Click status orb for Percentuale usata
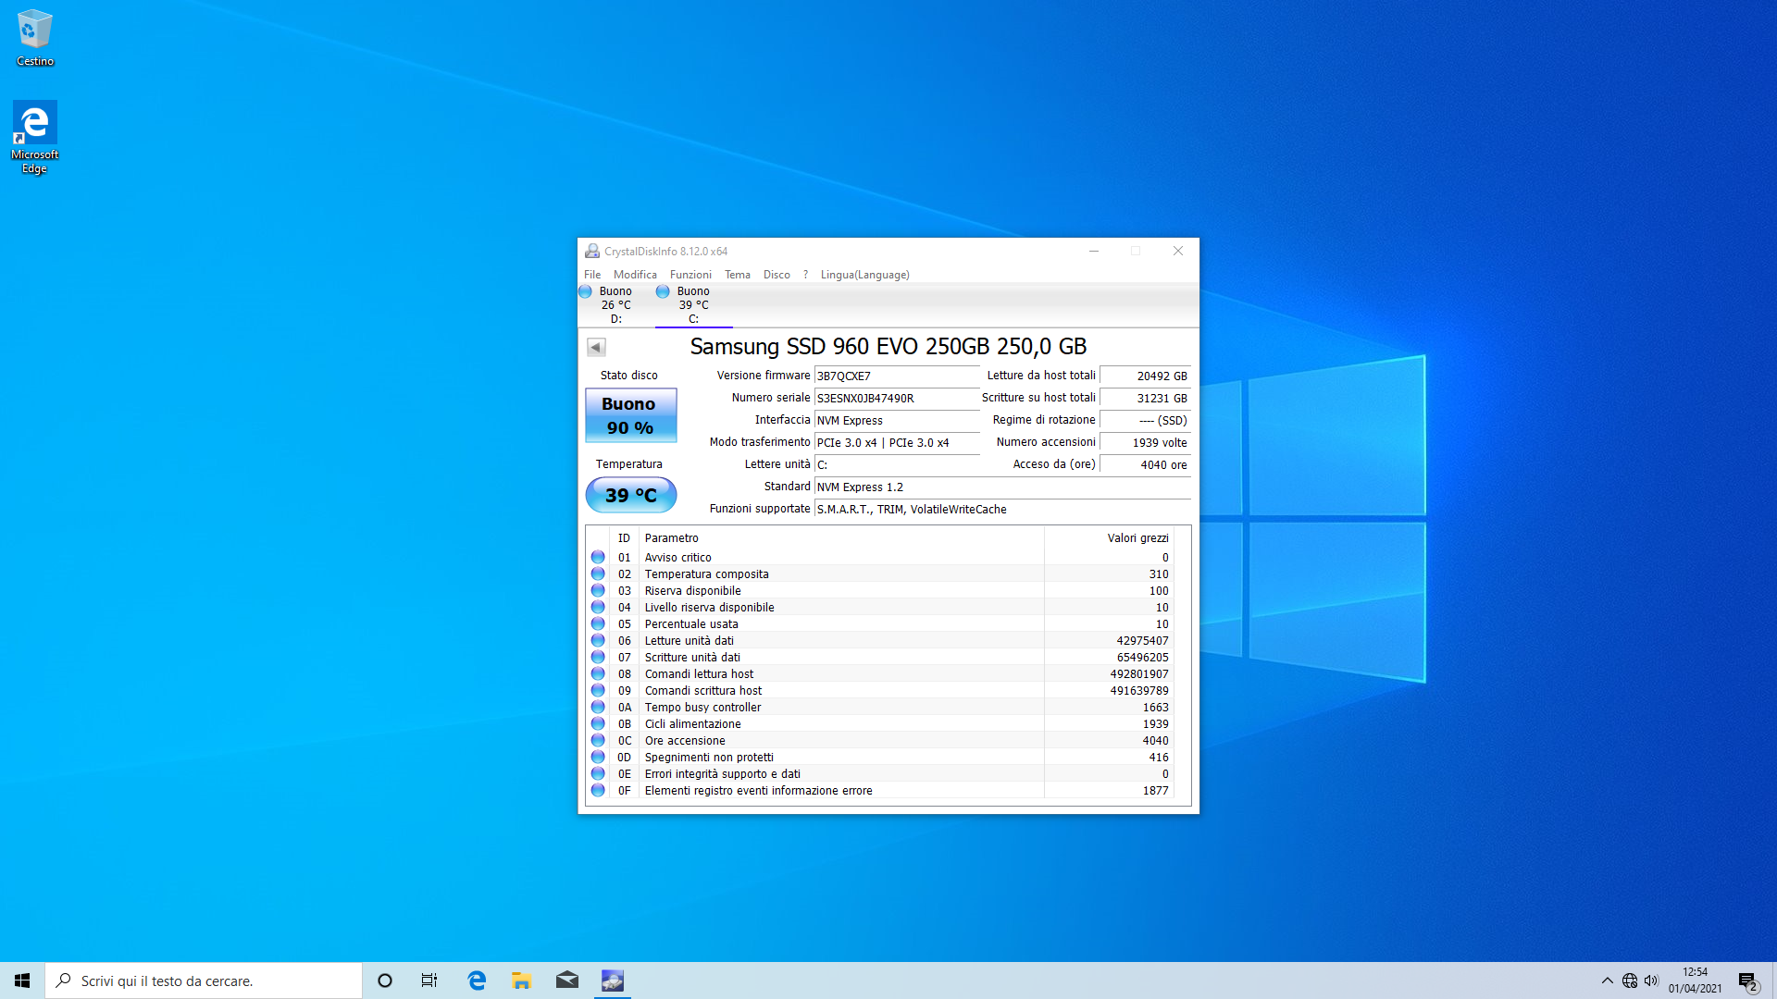 (598, 624)
